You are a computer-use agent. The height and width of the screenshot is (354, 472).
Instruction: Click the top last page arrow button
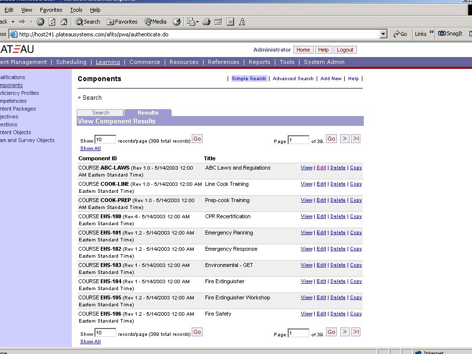point(356,139)
